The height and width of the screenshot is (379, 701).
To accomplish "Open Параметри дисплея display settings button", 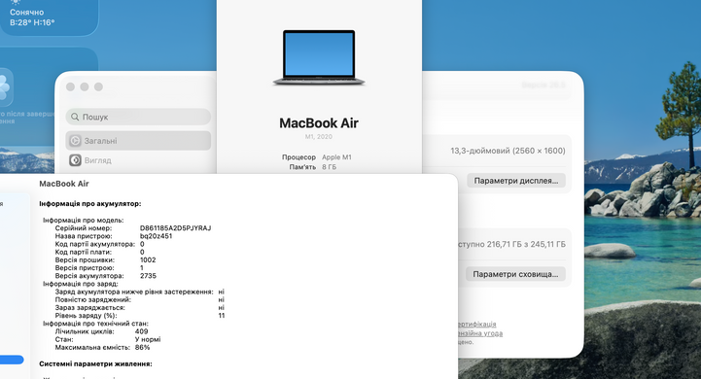I will point(516,181).
